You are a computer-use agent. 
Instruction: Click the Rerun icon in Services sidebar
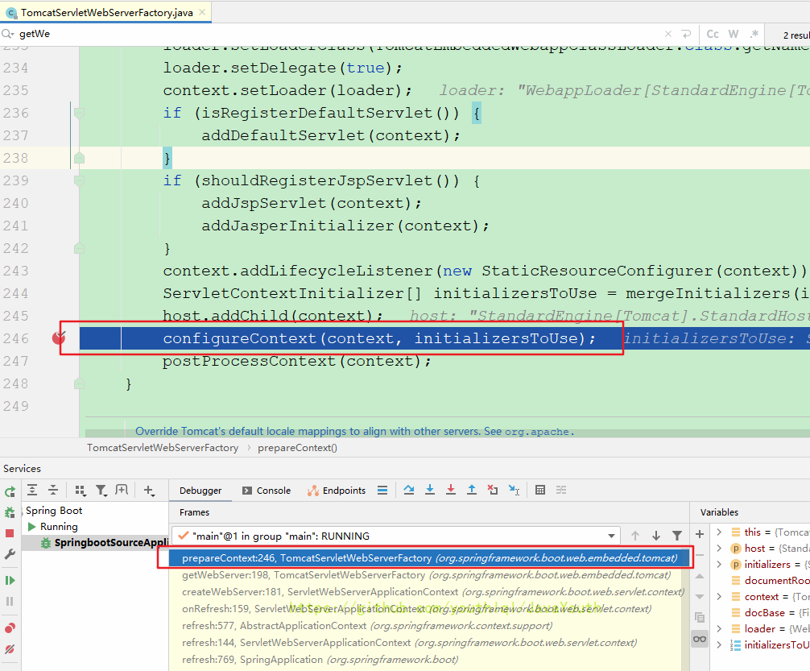pos(10,491)
